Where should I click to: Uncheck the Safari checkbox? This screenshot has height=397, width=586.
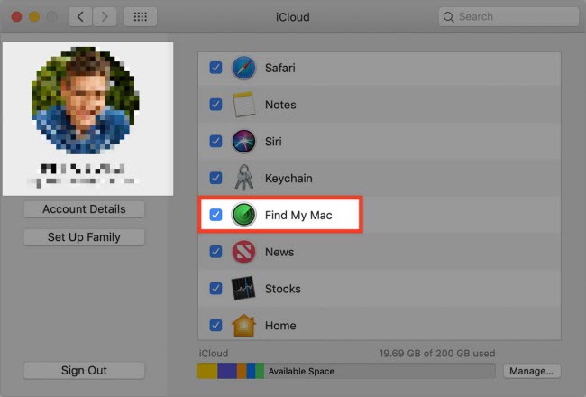coord(215,68)
